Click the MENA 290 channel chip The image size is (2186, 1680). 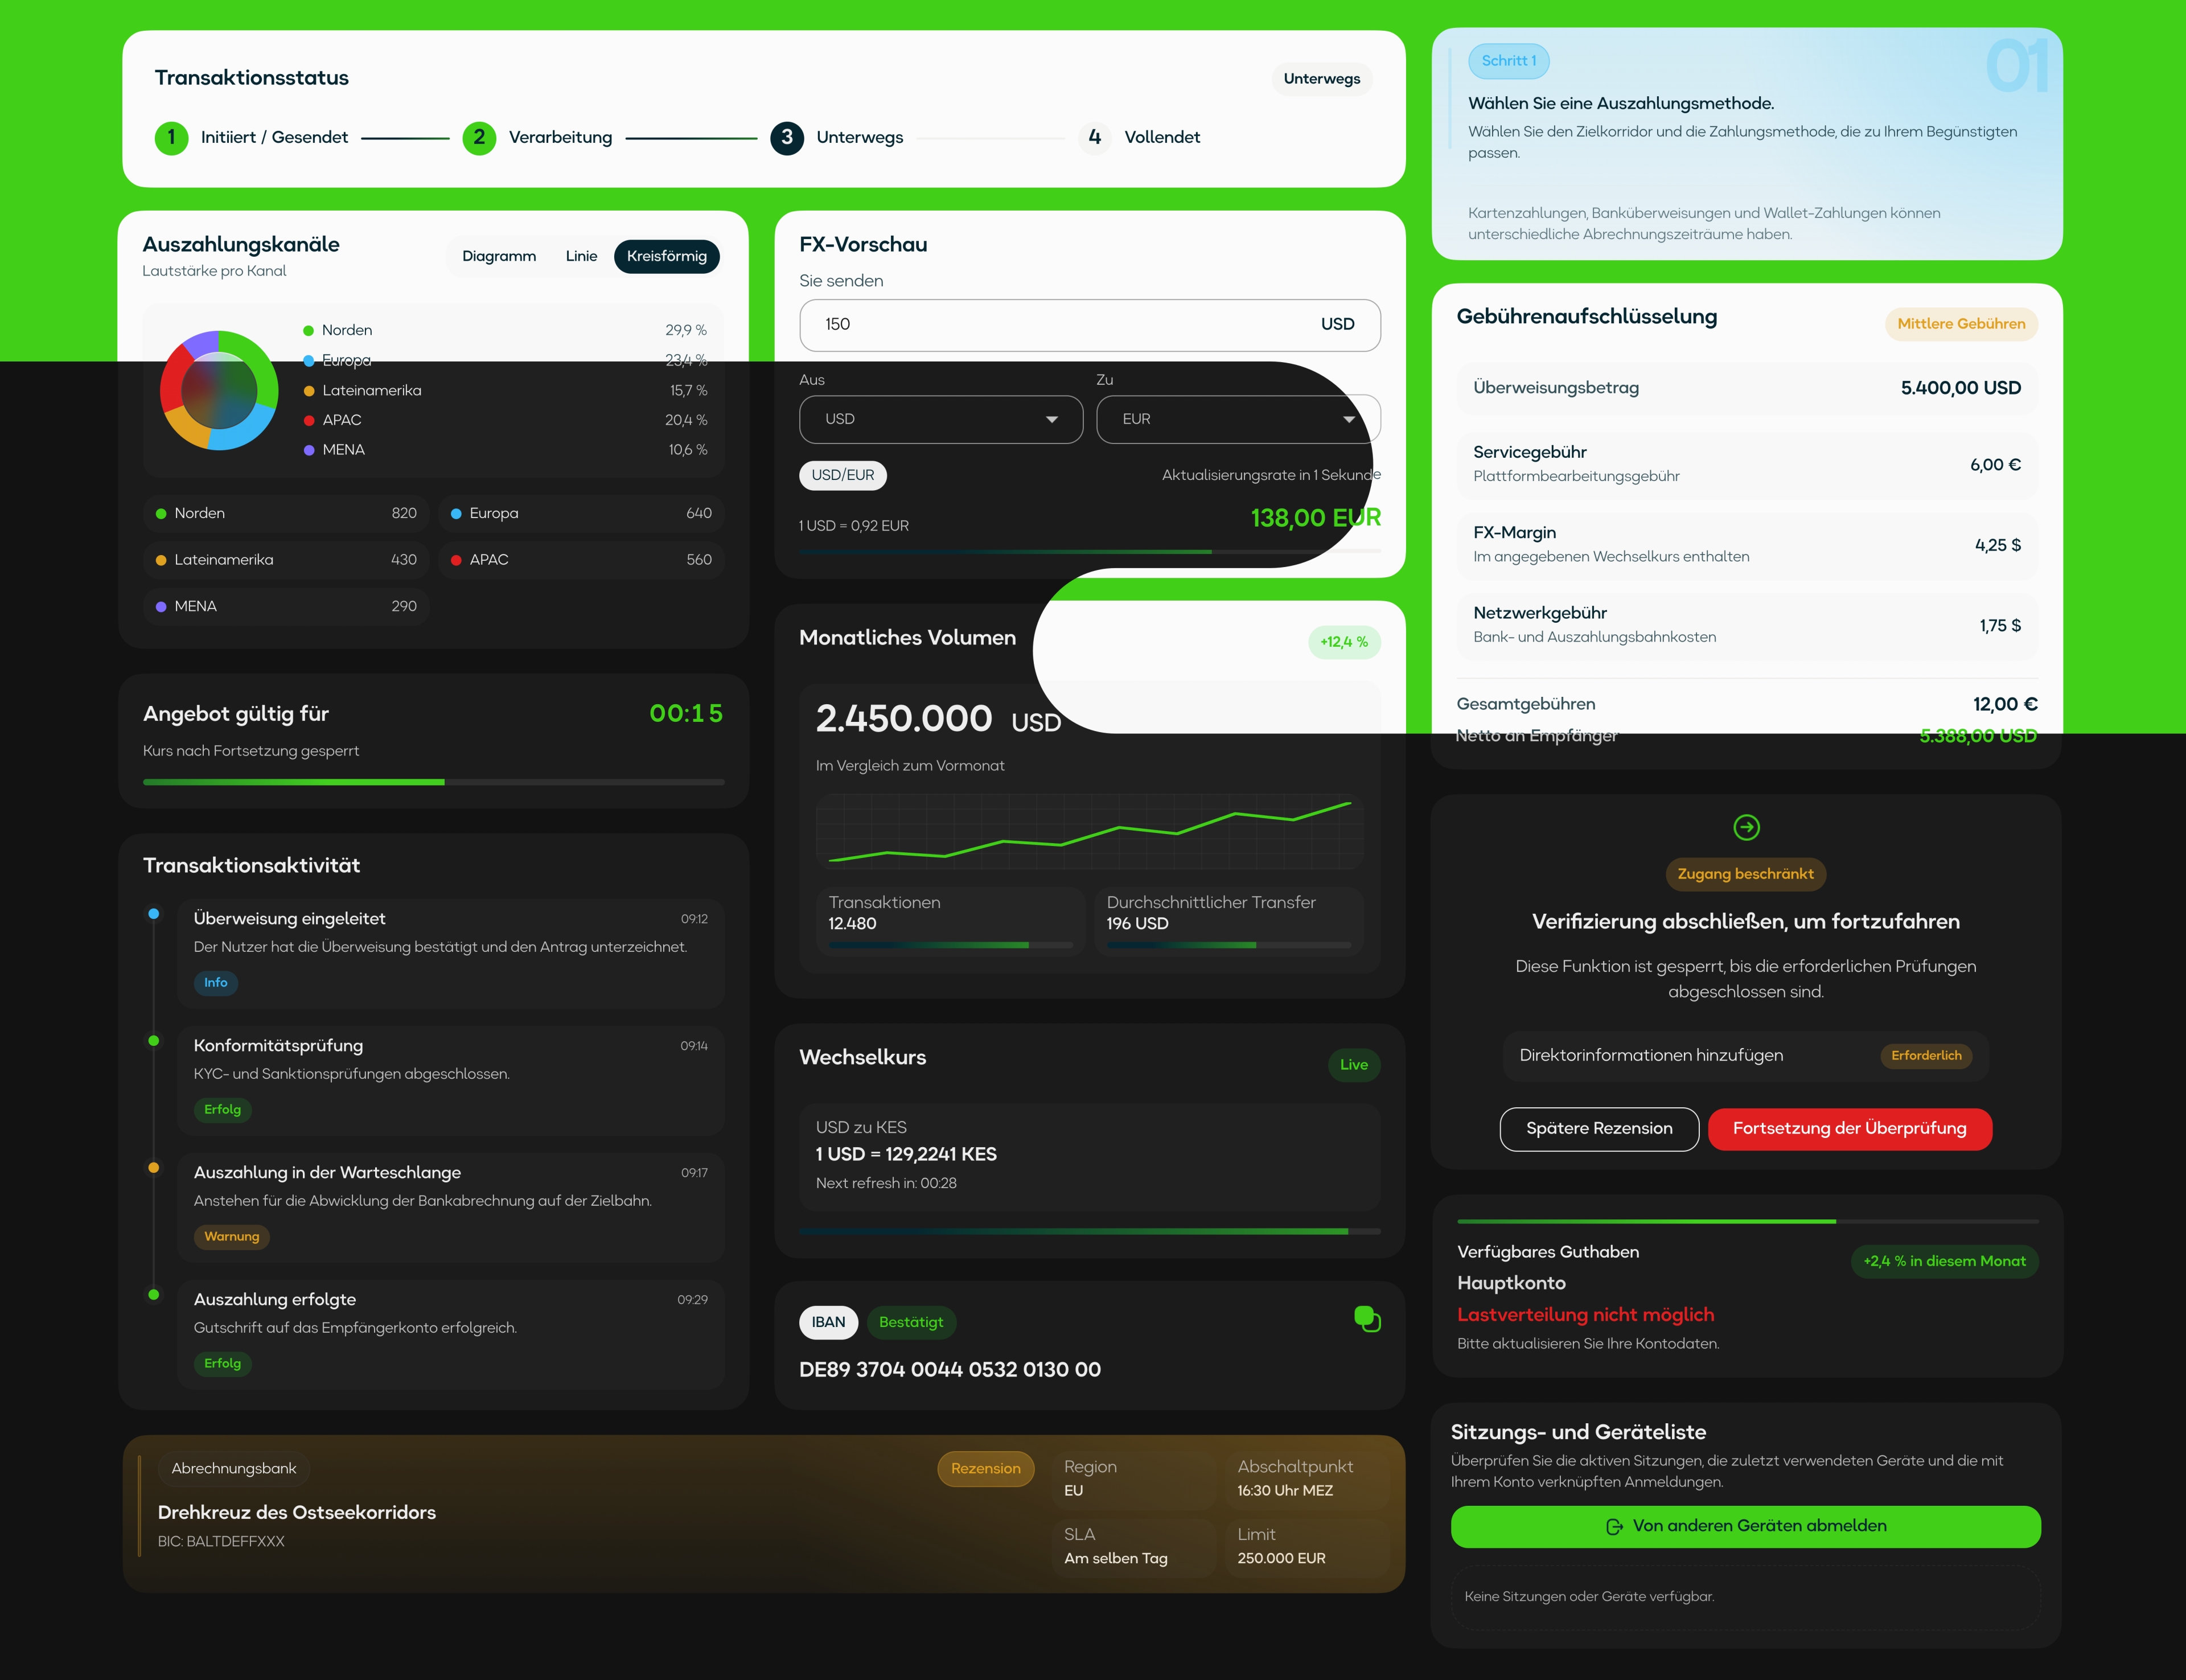point(286,606)
